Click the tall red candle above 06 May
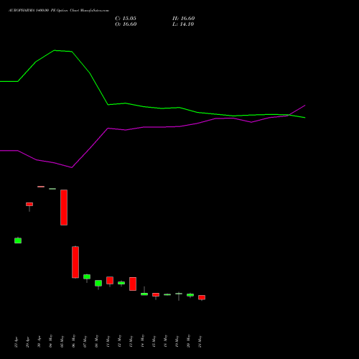359x359 pixels. 75,262
